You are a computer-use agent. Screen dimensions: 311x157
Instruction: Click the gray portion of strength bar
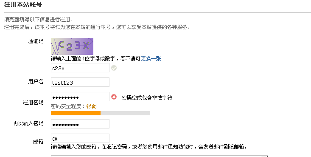point(125,113)
